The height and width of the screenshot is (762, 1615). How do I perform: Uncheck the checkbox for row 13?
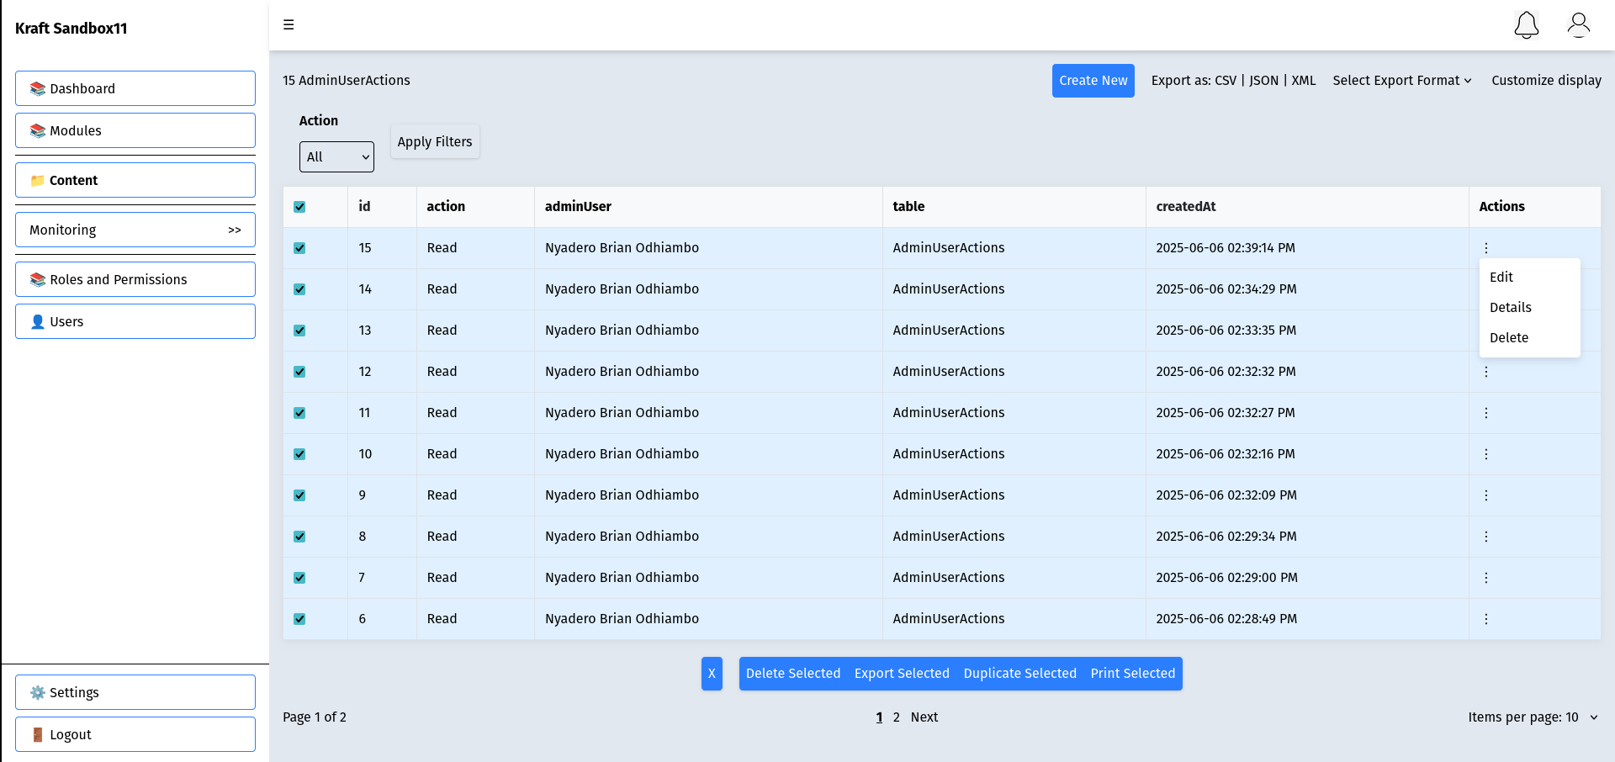click(x=299, y=331)
